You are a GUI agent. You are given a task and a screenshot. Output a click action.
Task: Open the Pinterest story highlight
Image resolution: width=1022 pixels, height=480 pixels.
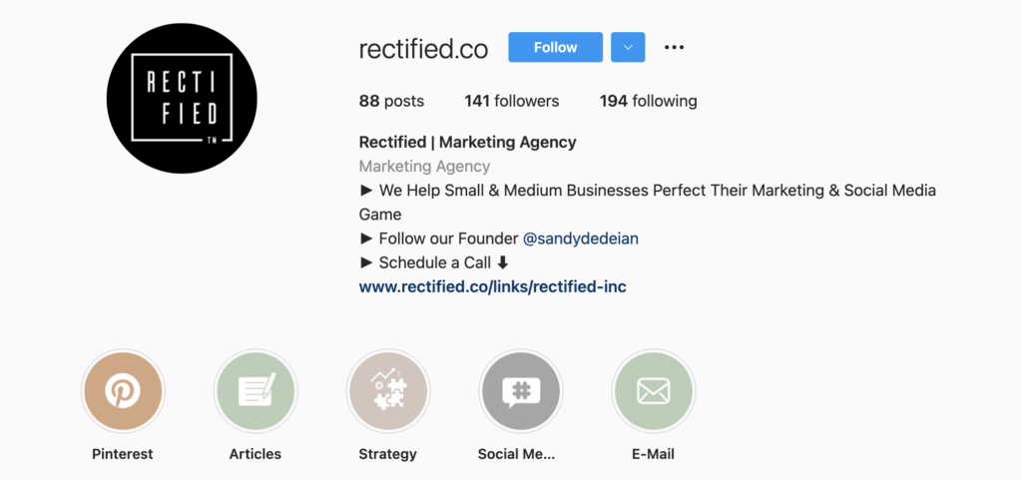click(123, 391)
